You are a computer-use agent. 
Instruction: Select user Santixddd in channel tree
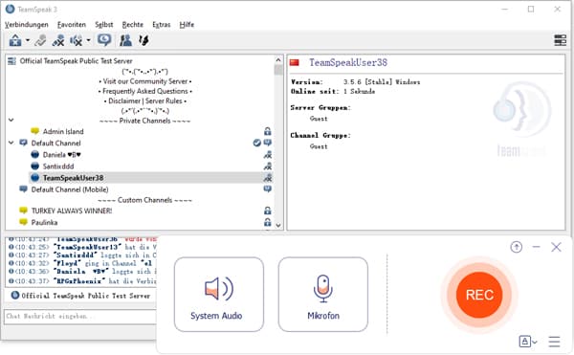tap(58, 166)
